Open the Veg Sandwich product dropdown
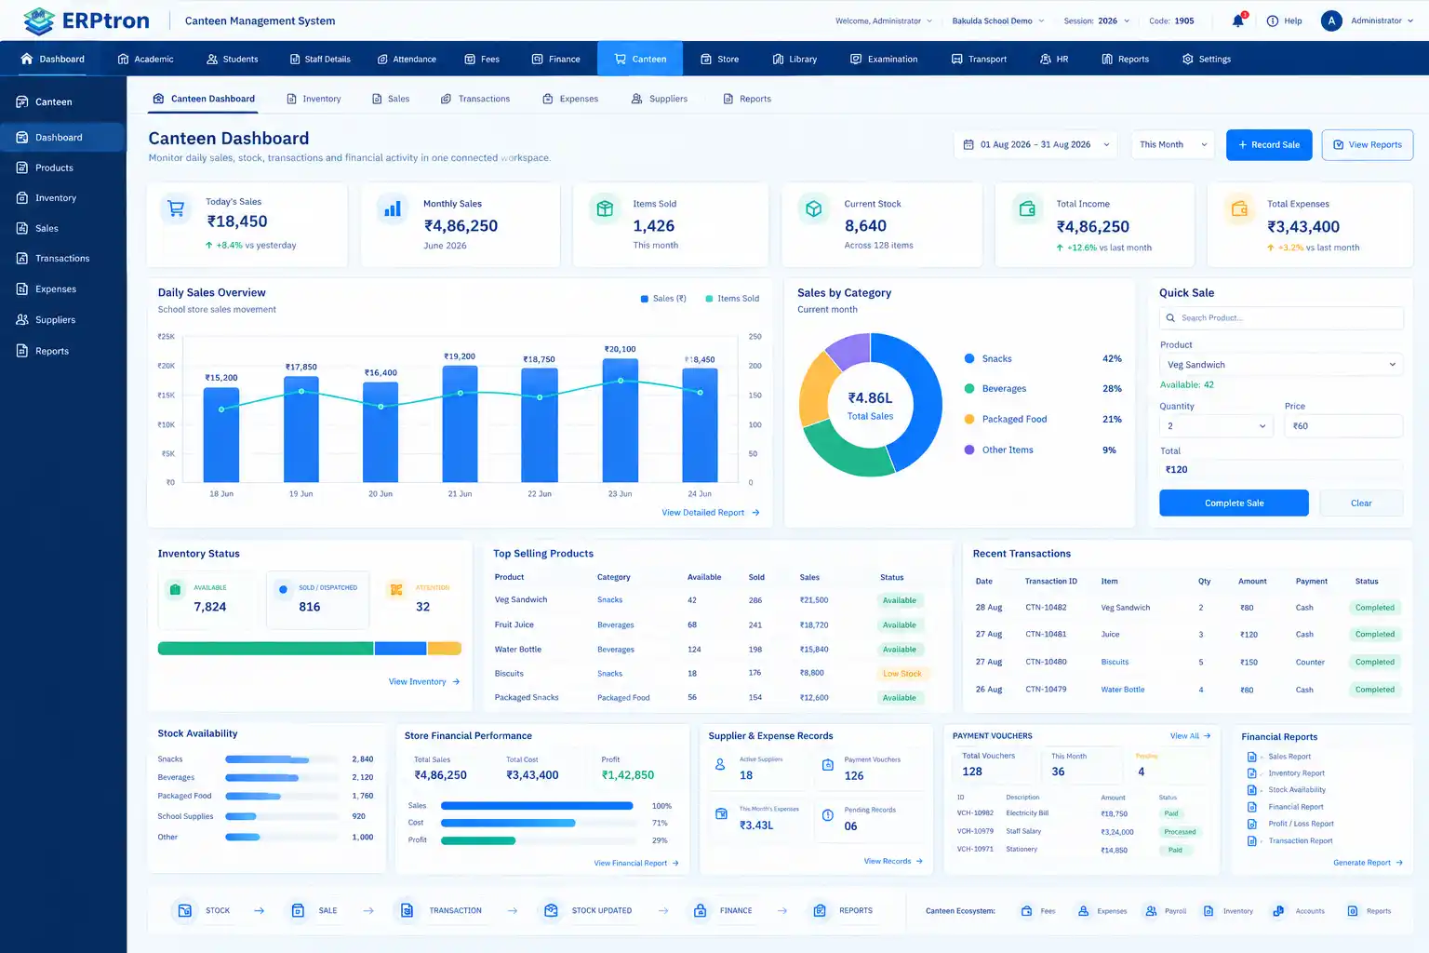Image resolution: width=1429 pixels, height=953 pixels. click(1281, 365)
